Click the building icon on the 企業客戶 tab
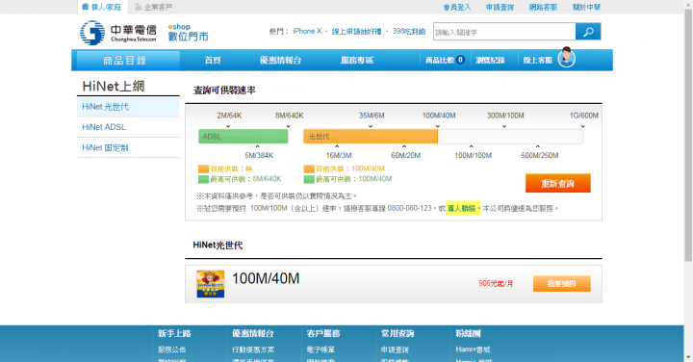 coord(138,7)
